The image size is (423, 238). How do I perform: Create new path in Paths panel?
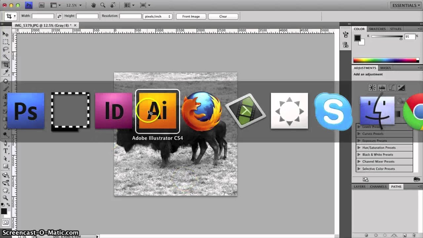404,235
